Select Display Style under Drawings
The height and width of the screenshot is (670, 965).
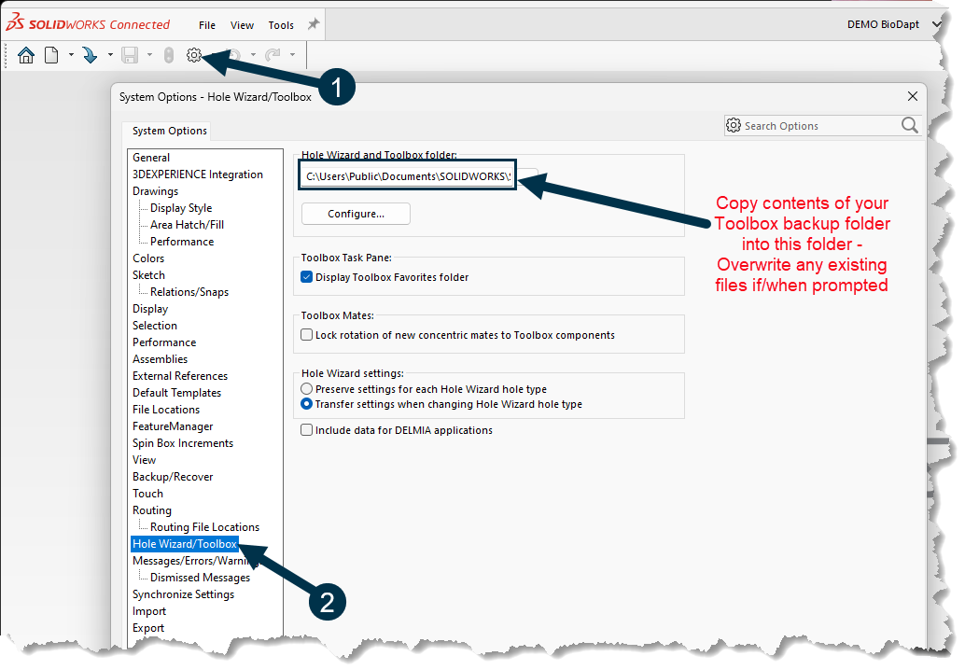pos(181,208)
